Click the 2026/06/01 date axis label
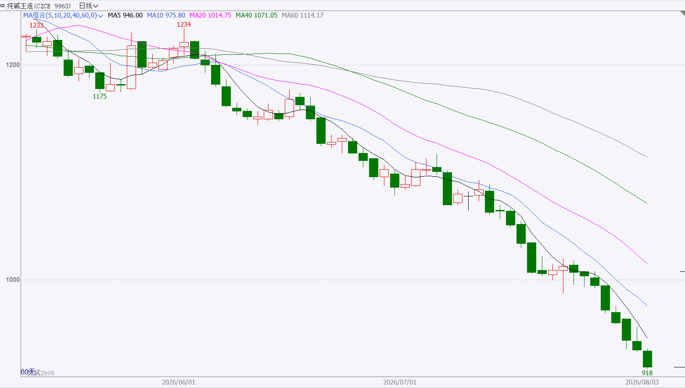The height and width of the screenshot is (388, 685). [179, 382]
